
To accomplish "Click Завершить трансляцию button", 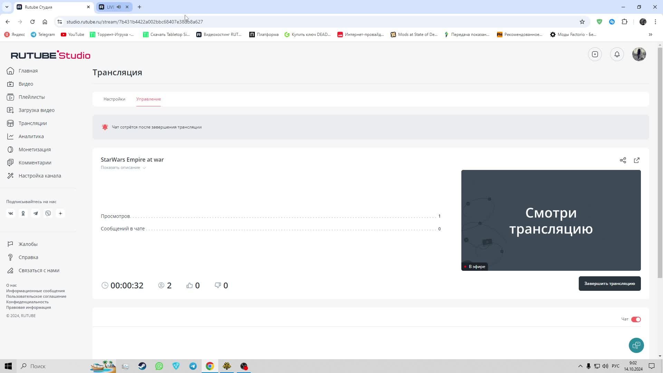I will click(609, 284).
